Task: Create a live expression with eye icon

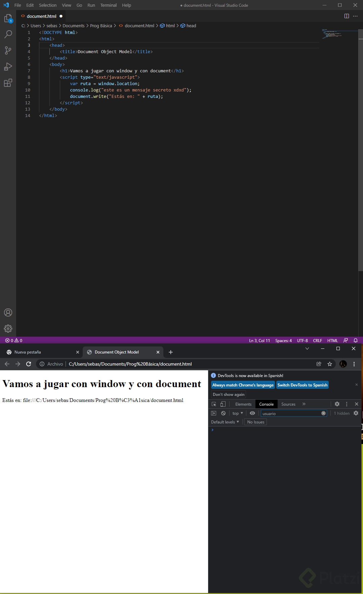Action: point(252,413)
